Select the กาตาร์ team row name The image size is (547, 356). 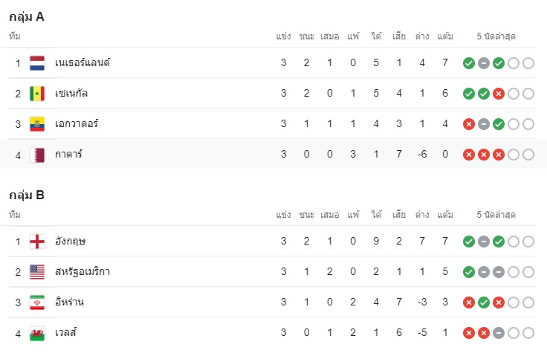(x=68, y=154)
